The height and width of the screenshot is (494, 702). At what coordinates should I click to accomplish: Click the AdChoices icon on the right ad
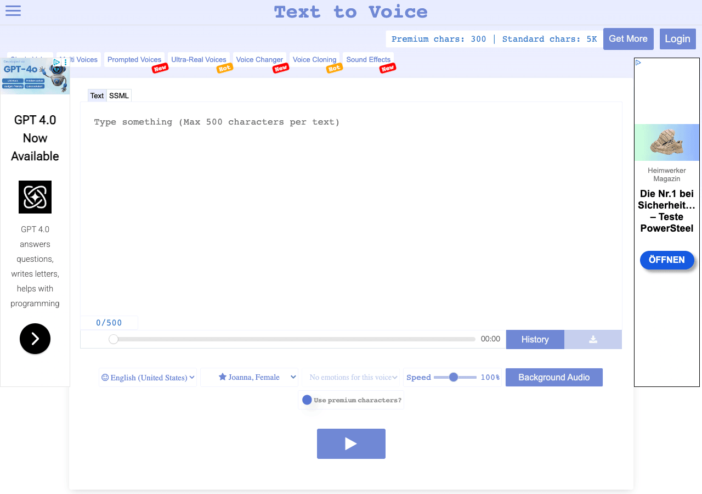click(x=638, y=63)
